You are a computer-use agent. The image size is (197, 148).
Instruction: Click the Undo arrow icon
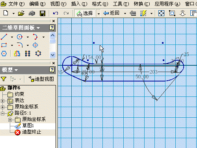pos(56,13)
